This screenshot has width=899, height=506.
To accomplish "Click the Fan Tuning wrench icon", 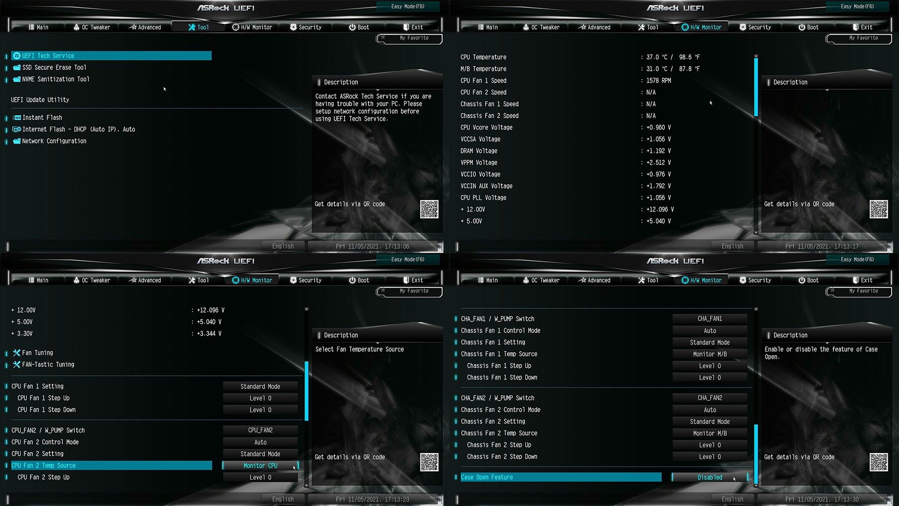I will pyautogui.click(x=17, y=353).
